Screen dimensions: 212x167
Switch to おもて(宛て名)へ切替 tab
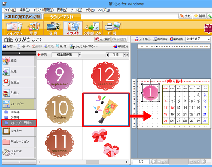(23, 17)
